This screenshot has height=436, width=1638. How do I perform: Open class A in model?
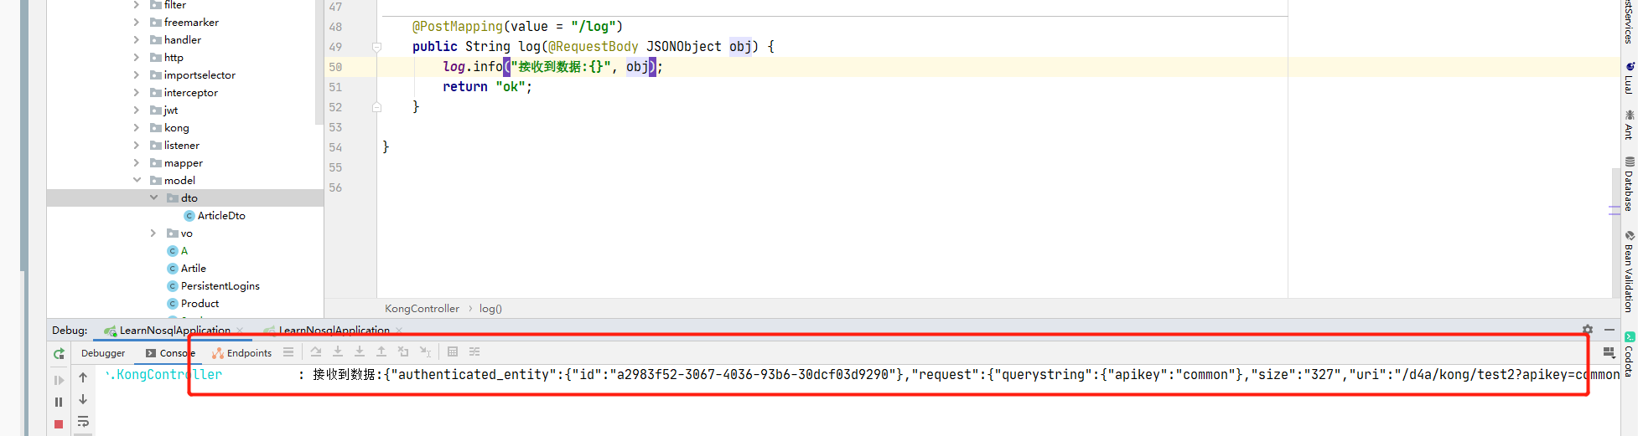tap(177, 251)
